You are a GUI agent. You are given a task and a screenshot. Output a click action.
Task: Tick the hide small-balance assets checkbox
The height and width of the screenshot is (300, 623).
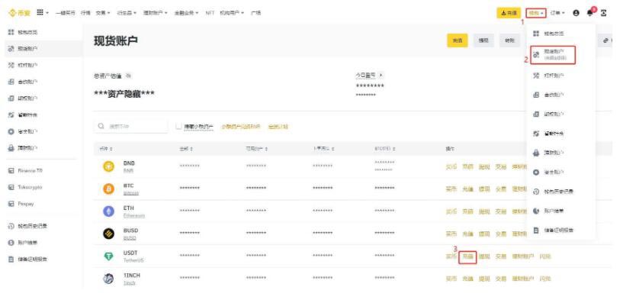[x=178, y=126]
